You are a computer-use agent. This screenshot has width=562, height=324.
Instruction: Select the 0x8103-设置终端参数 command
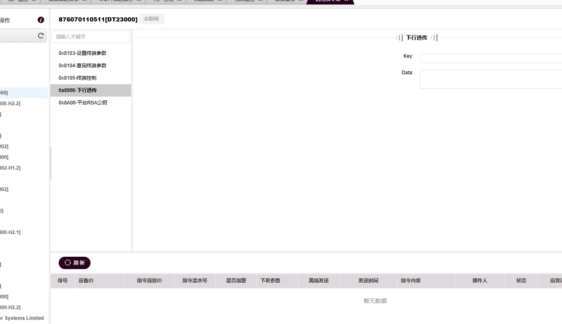83,53
